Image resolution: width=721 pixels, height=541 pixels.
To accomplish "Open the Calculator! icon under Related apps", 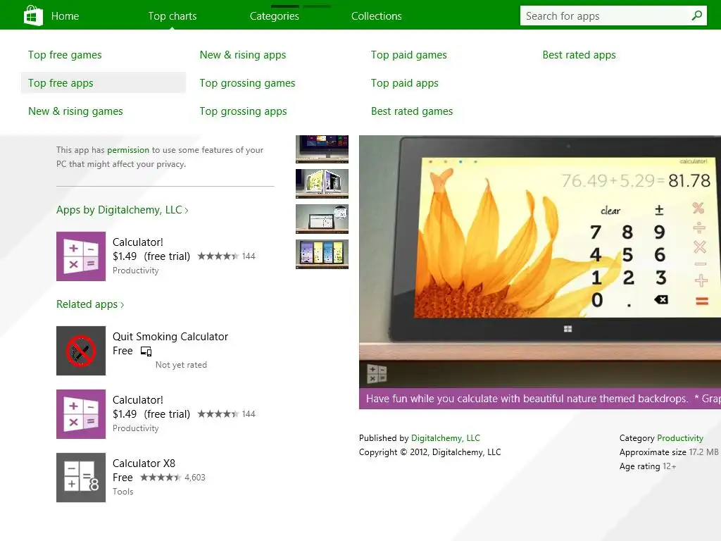I will pyautogui.click(x=81, y=414).
